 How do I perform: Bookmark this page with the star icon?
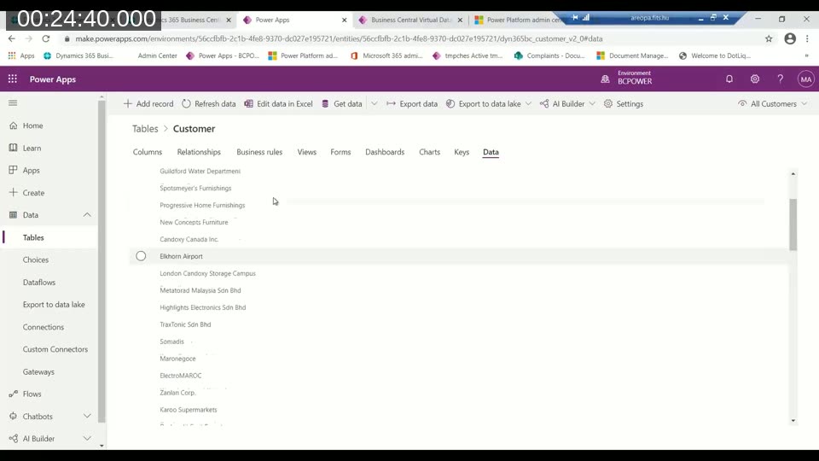(769, 38)
